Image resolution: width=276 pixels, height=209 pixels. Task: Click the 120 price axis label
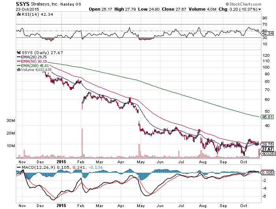click(266, 56)
